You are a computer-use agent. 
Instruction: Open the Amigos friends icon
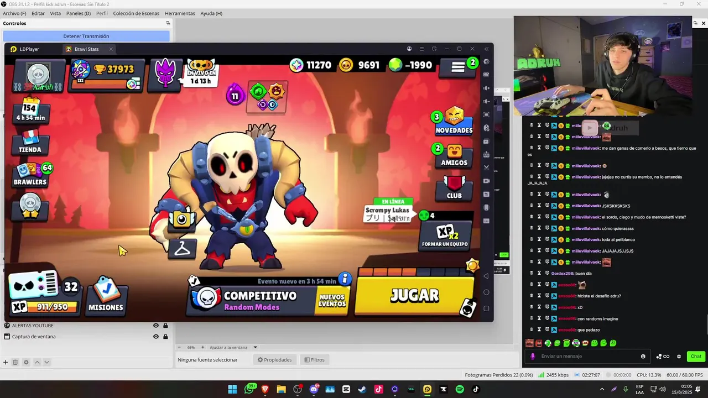pyautogui.click(x=454, y=155)
